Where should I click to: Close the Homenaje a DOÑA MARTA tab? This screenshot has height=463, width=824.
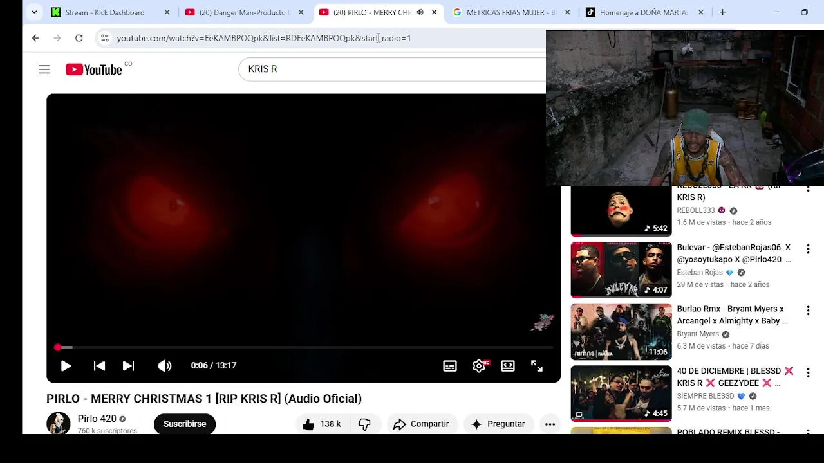coord(701,12)
